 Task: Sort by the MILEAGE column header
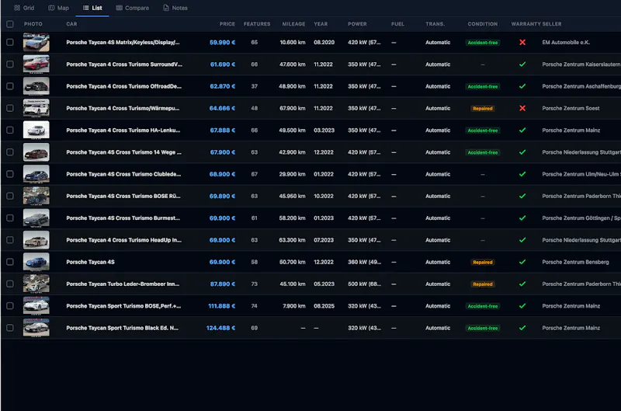coord(293,24)
